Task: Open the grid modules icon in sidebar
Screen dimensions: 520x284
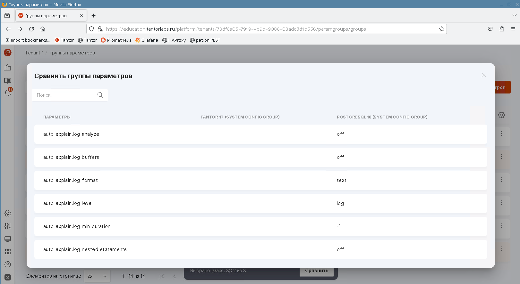Action: (8, 252)
